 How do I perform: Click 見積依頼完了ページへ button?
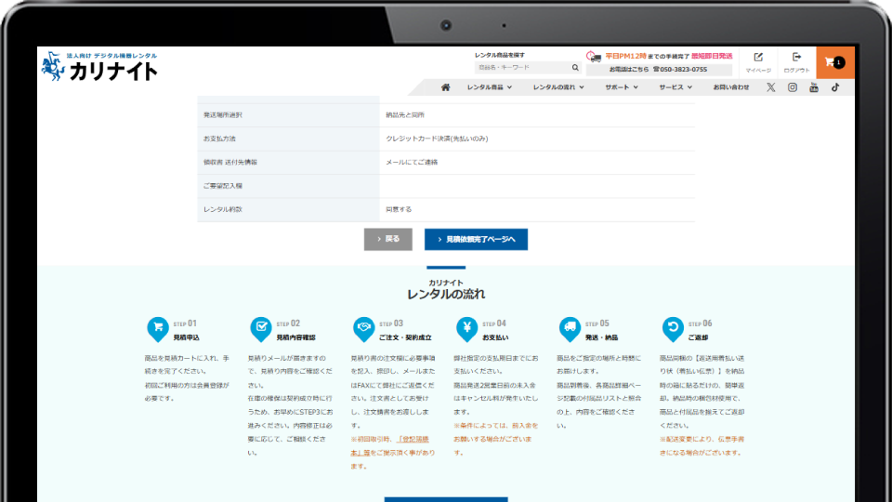[476, 240]
